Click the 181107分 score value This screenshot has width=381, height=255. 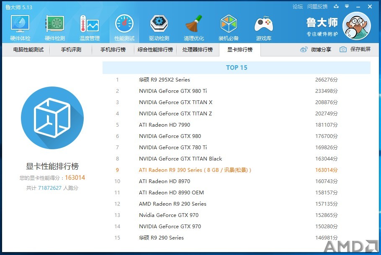click(x=326, y=125)
